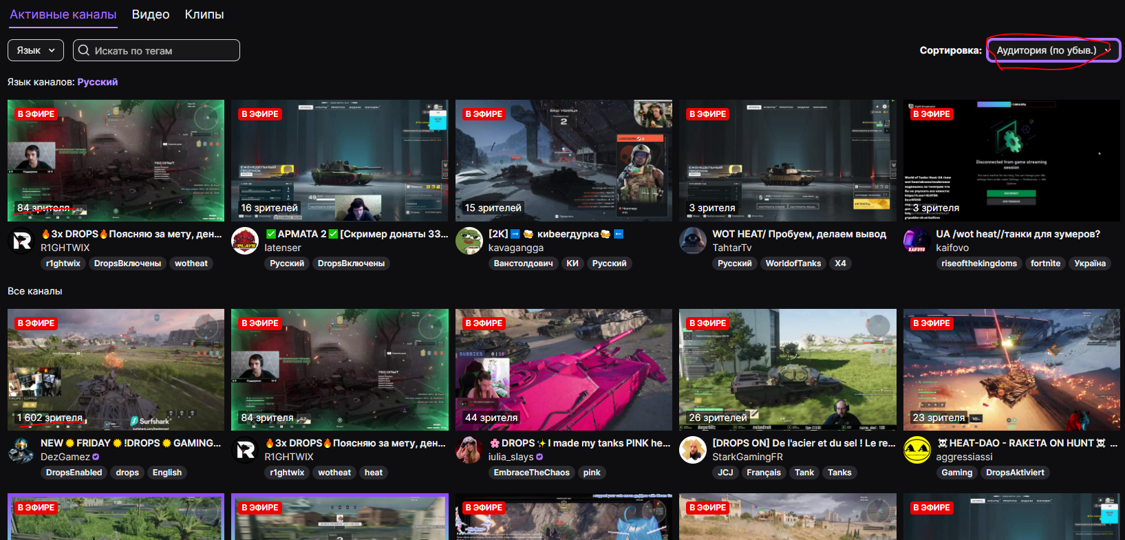Go to the kaifovo channel name
The height and width of the screenshot is (540, 1125).
952,248
